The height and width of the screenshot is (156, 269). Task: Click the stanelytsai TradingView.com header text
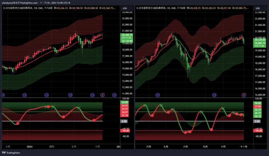pyautogui.click(x=20, y=3)
